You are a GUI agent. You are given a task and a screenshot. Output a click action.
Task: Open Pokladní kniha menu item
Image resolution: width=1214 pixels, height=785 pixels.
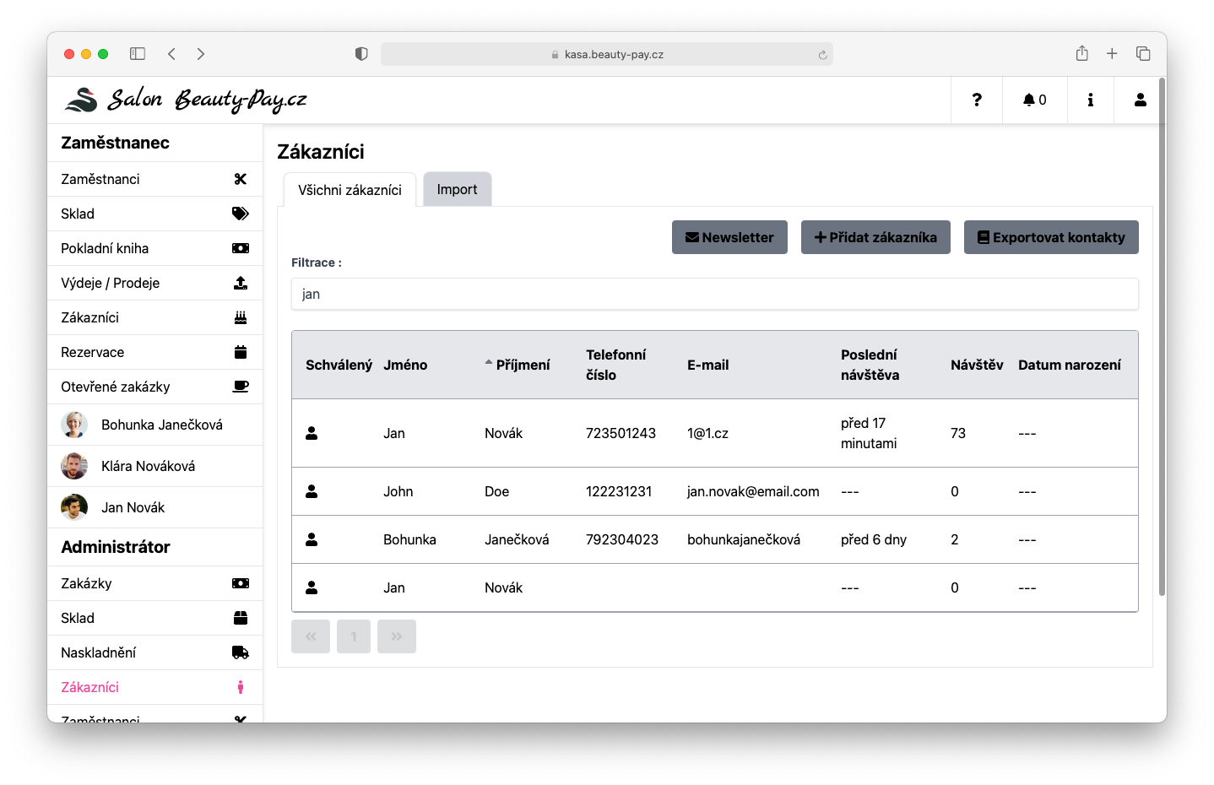click(x=155, y=248)
